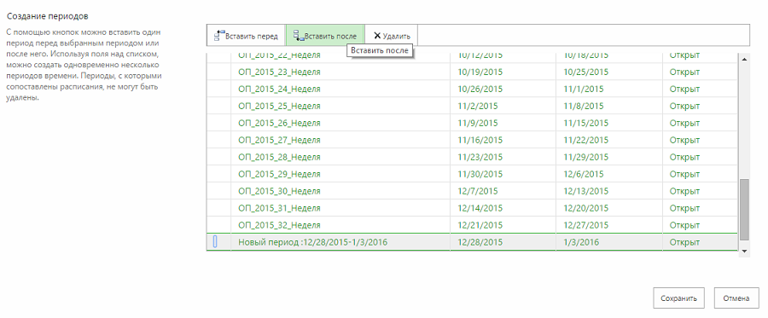Click Открыт status in ОП_2015_27_Неделя row
Image resolution: width=768 pixels, height=318 pixels.
click(x=684, y=140)
